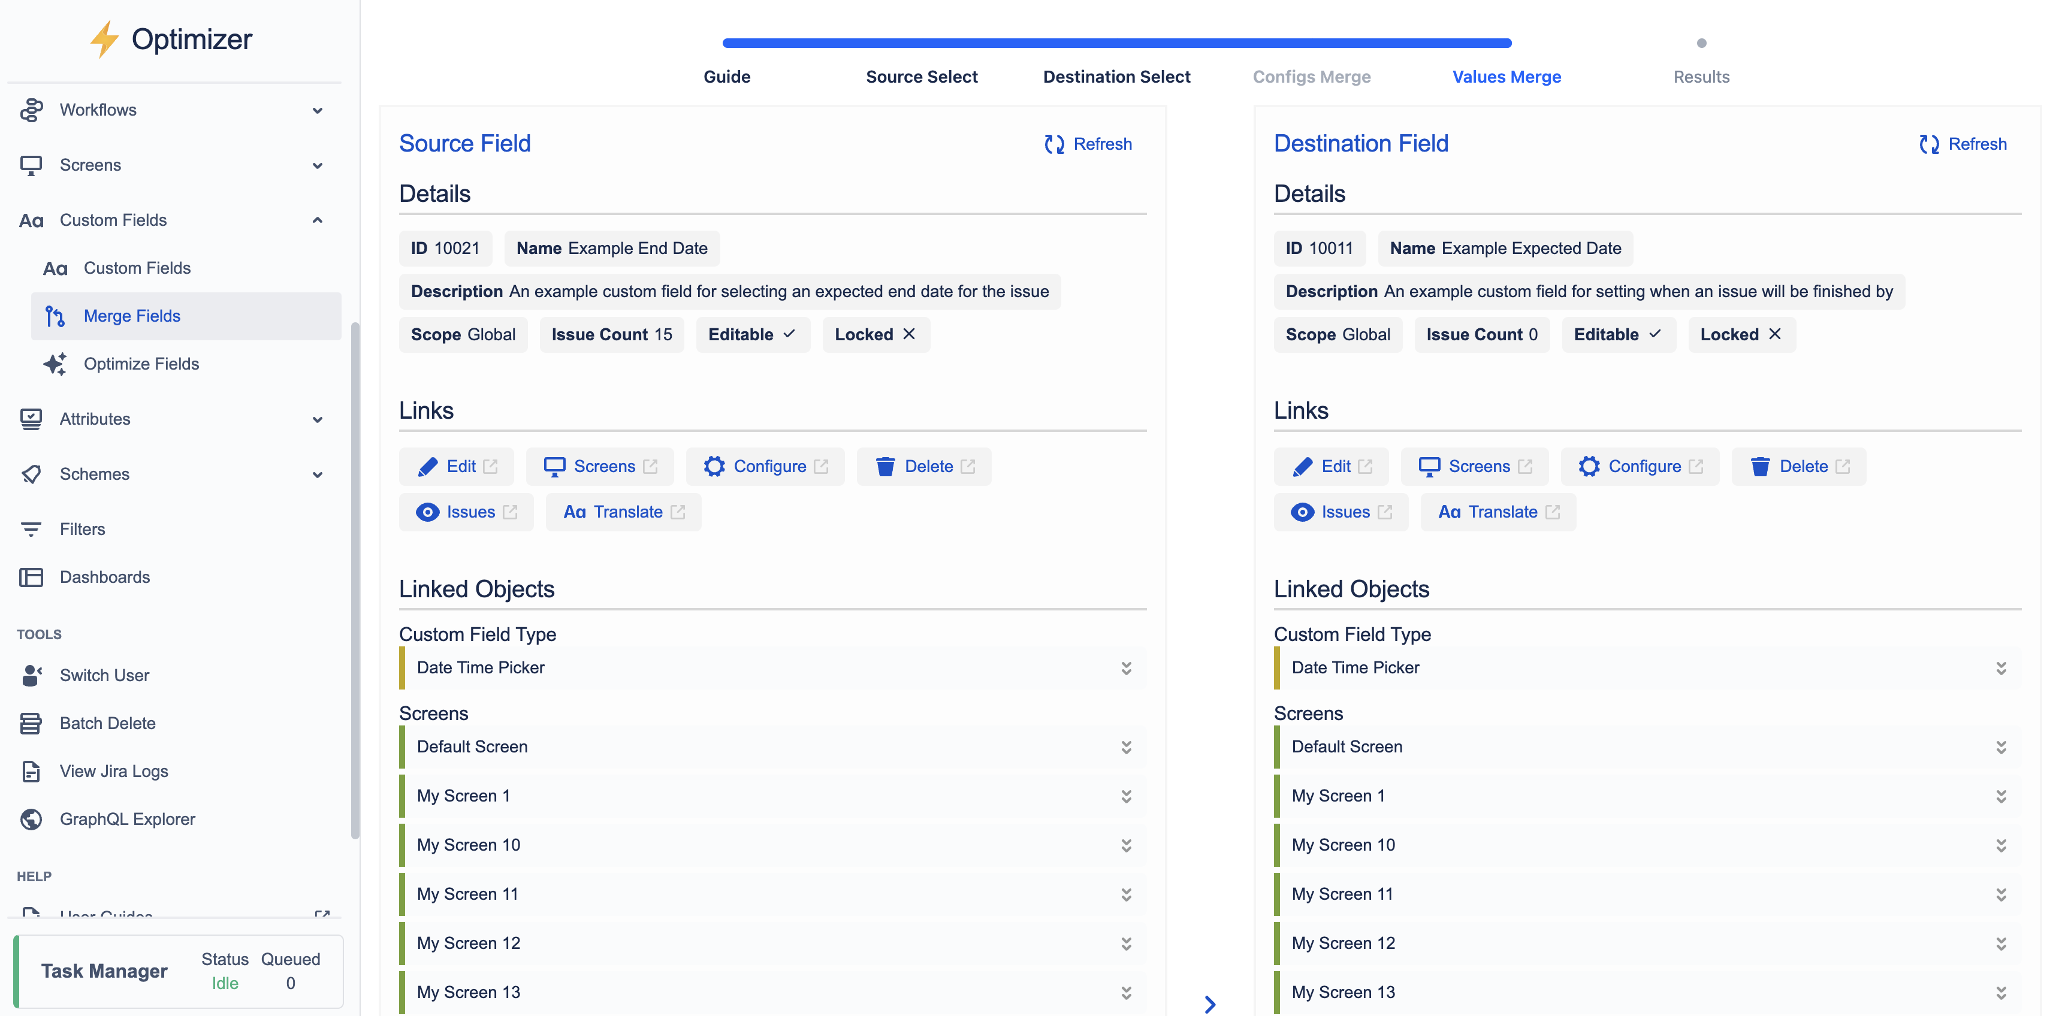Open the source Translate link
This screenshot has width=2059, height=1016.
623,512
